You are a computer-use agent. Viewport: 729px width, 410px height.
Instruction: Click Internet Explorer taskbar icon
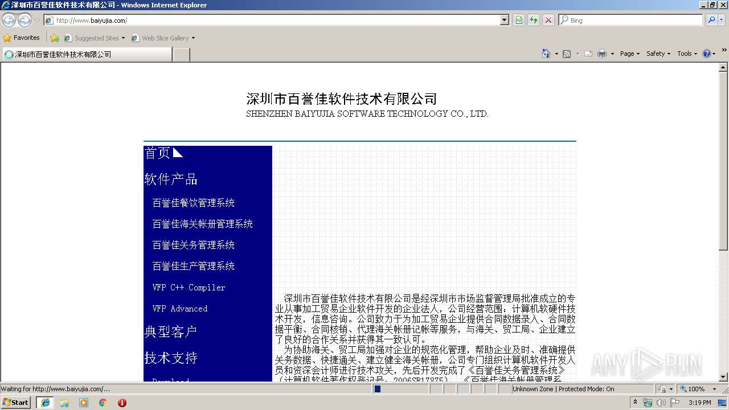45,403
